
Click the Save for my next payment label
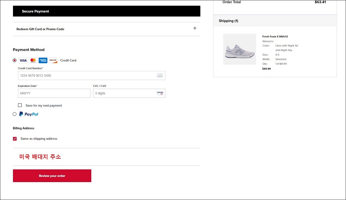[x=44, y=106]
